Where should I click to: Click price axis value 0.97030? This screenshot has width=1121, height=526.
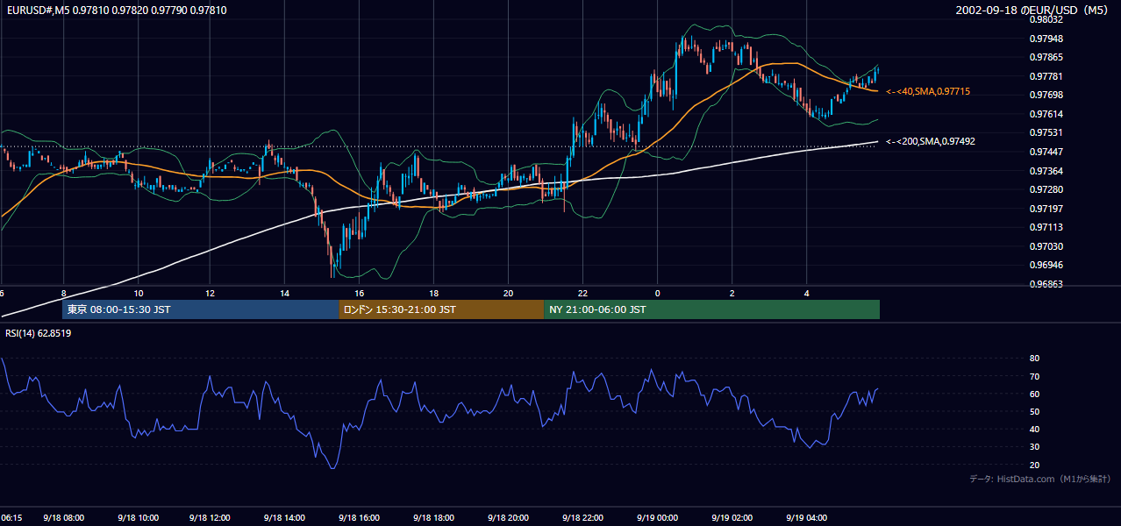coord(1046,246)
